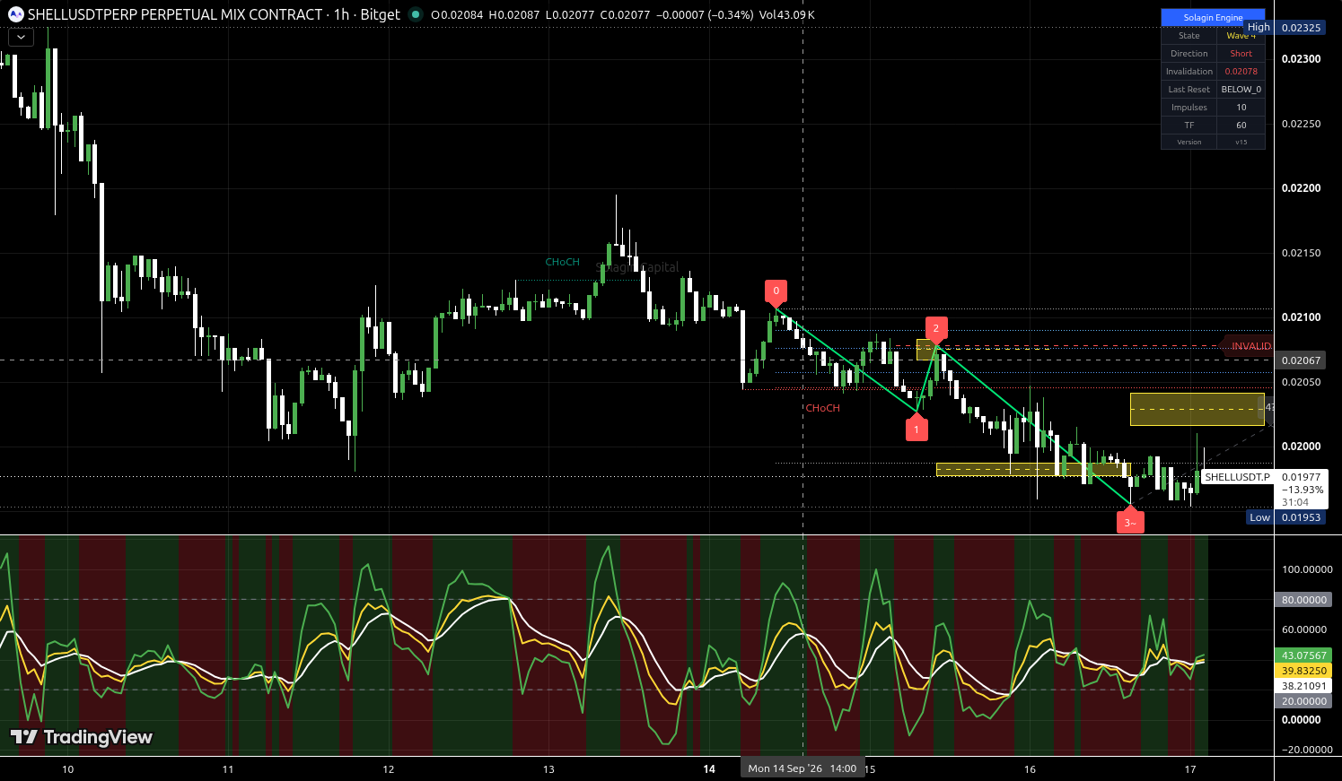The width and height of the screenshot is (1342, 781).
Task: Click the green 43.07567 indicator value
Action: (1303, 655)
